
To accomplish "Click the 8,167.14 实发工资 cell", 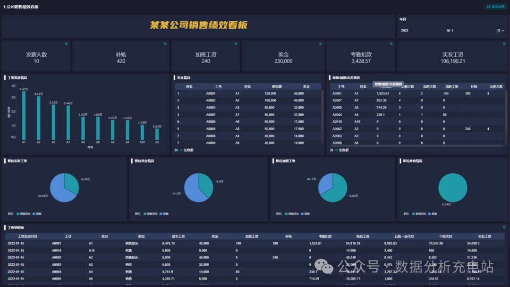I will coord(473,279).
